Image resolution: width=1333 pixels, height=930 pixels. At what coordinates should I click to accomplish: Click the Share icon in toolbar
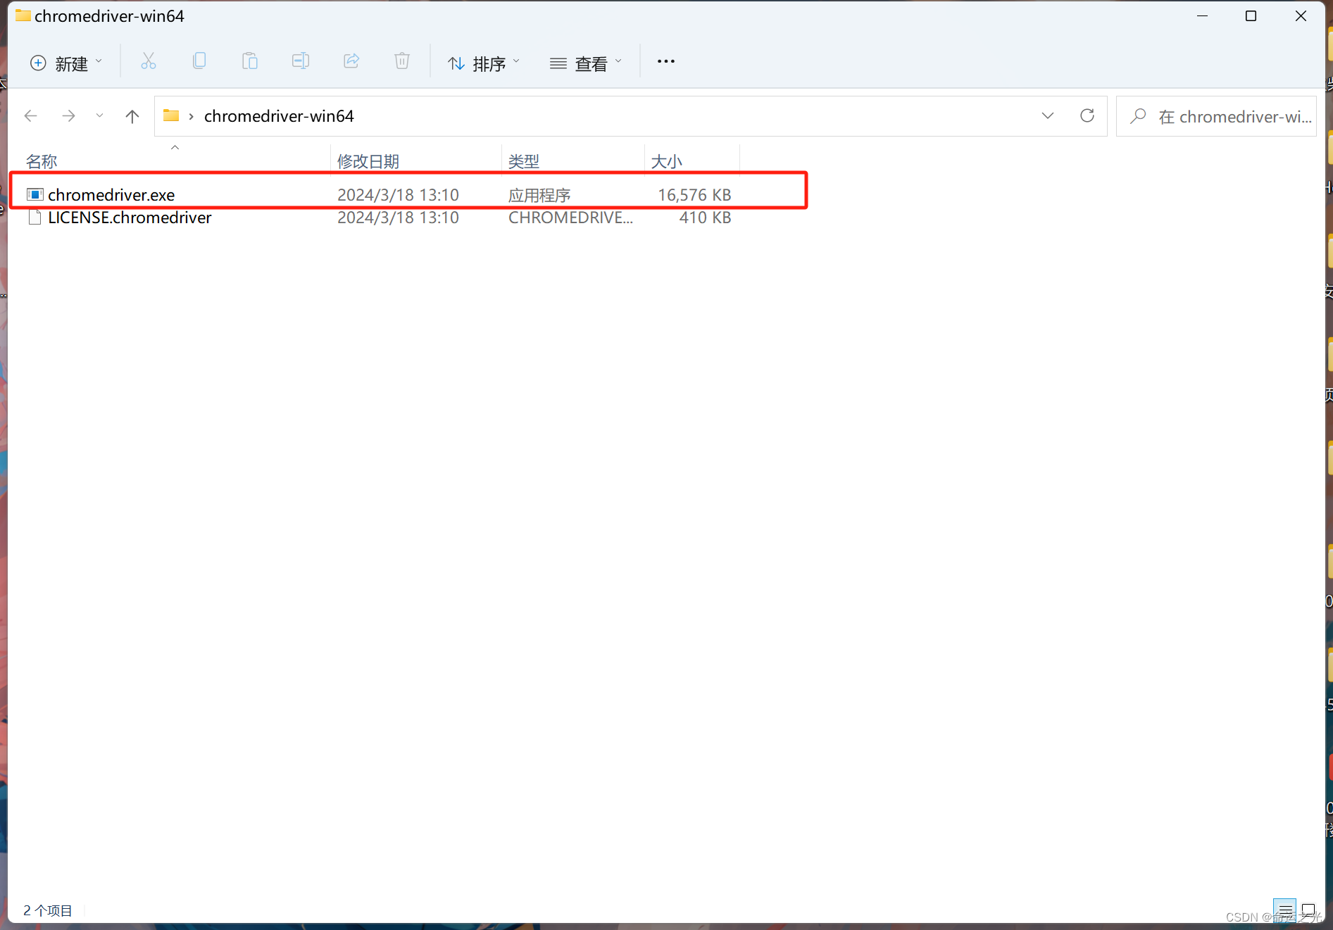[351, 61]
